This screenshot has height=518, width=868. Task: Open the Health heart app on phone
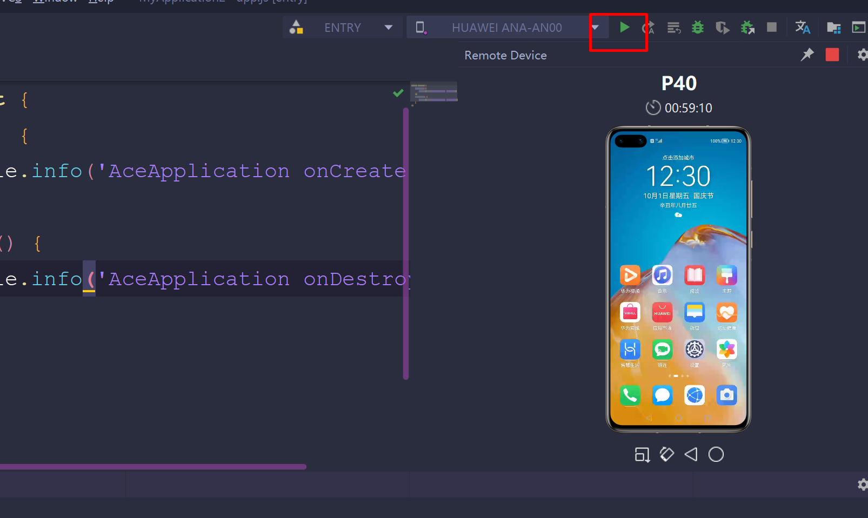727,312
